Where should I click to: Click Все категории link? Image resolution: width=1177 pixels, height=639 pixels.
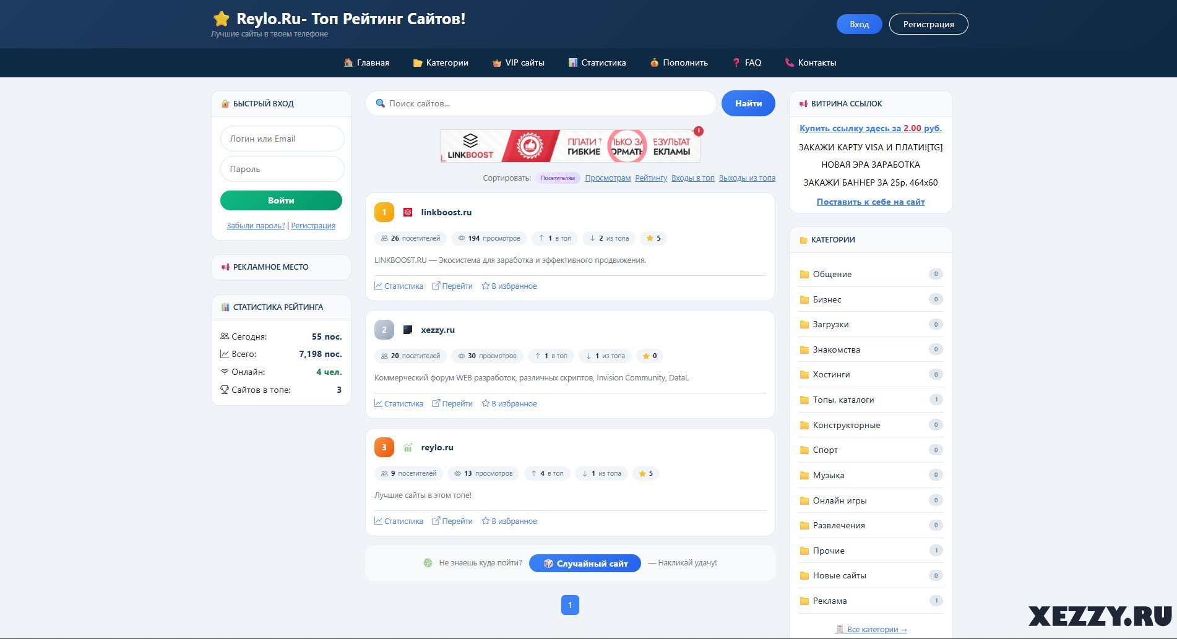(871, 630)
